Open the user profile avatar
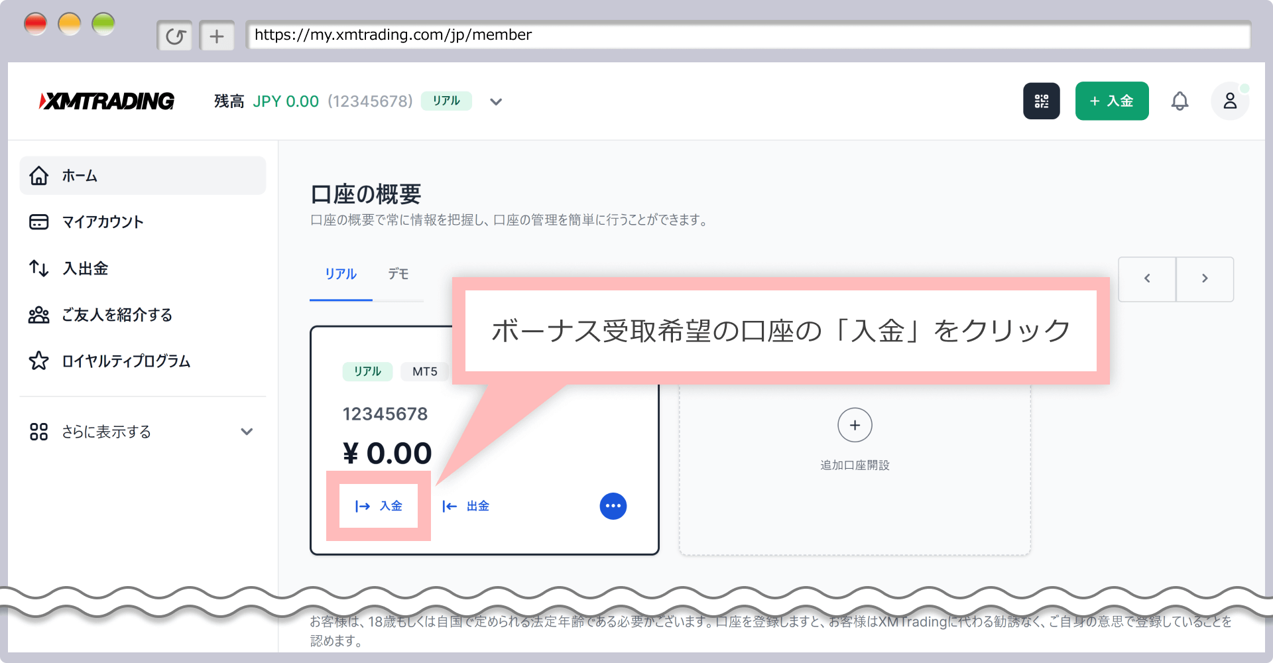 click(x=1230, y=101)
